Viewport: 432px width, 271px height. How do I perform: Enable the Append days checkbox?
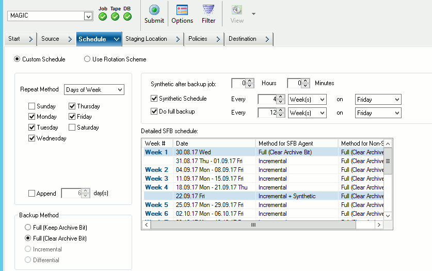pyautogui.click(x=31, y=194)
